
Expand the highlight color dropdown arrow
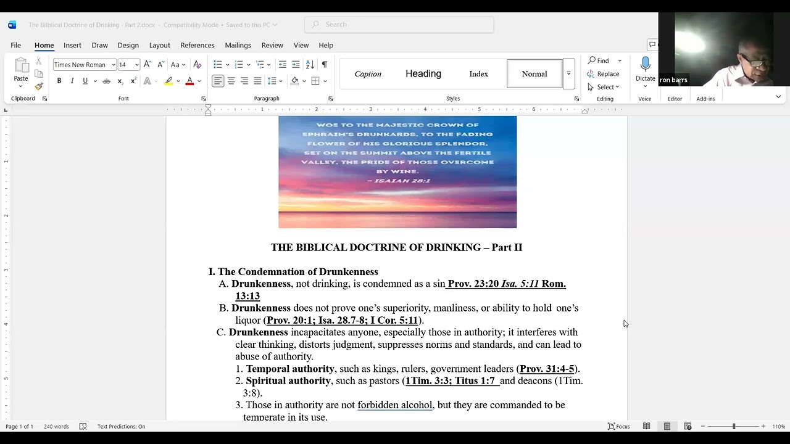[178, 81]
